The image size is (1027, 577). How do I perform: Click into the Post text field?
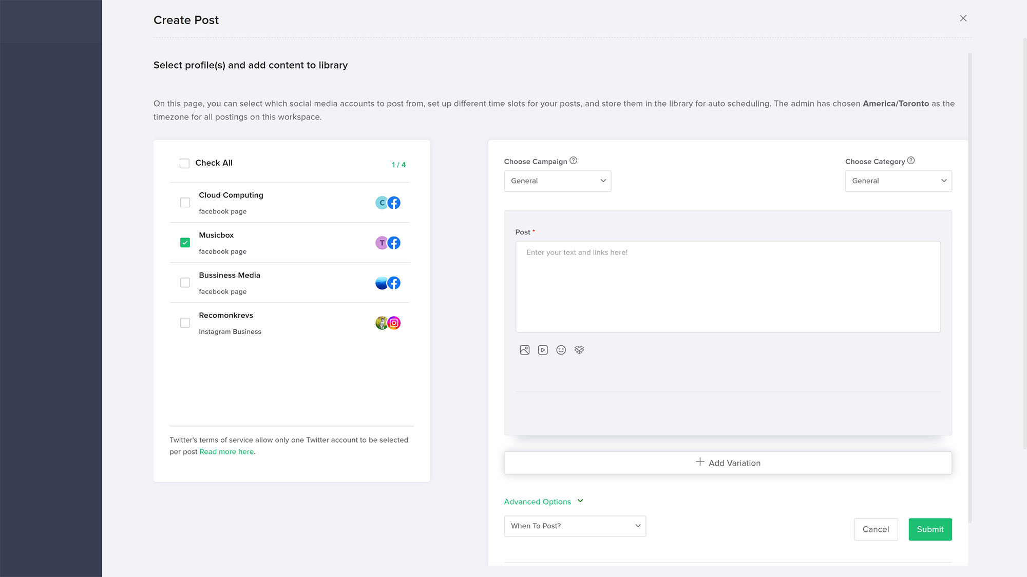(x=728, y=287)
